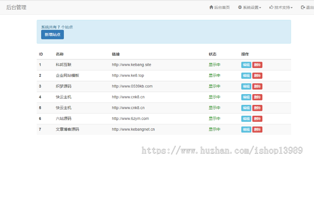Screen dimensions: 314x198
Task: Click the 系统共有 7 个站点 text
Action: (x=57, y=27)
